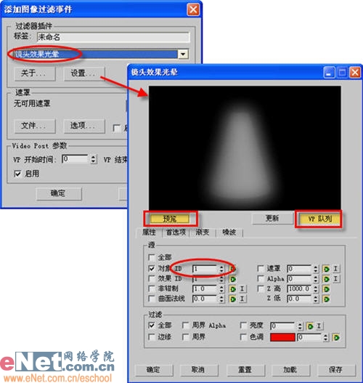
Task: Enable the 效果 ID checkbox
Action: click(x=152, y=278)
